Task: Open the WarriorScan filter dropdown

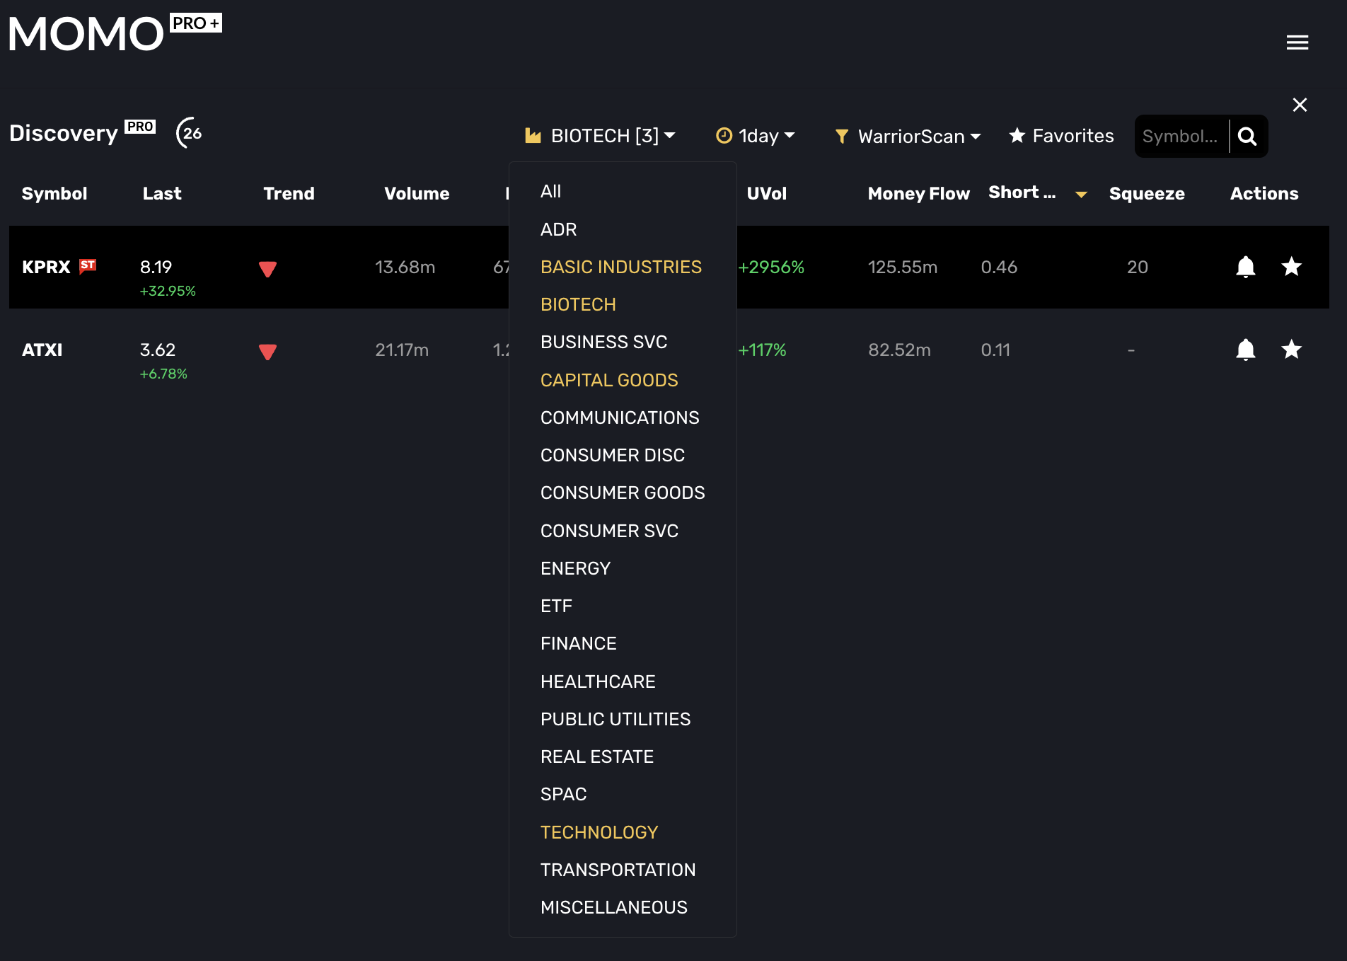Action: [910, 136]
